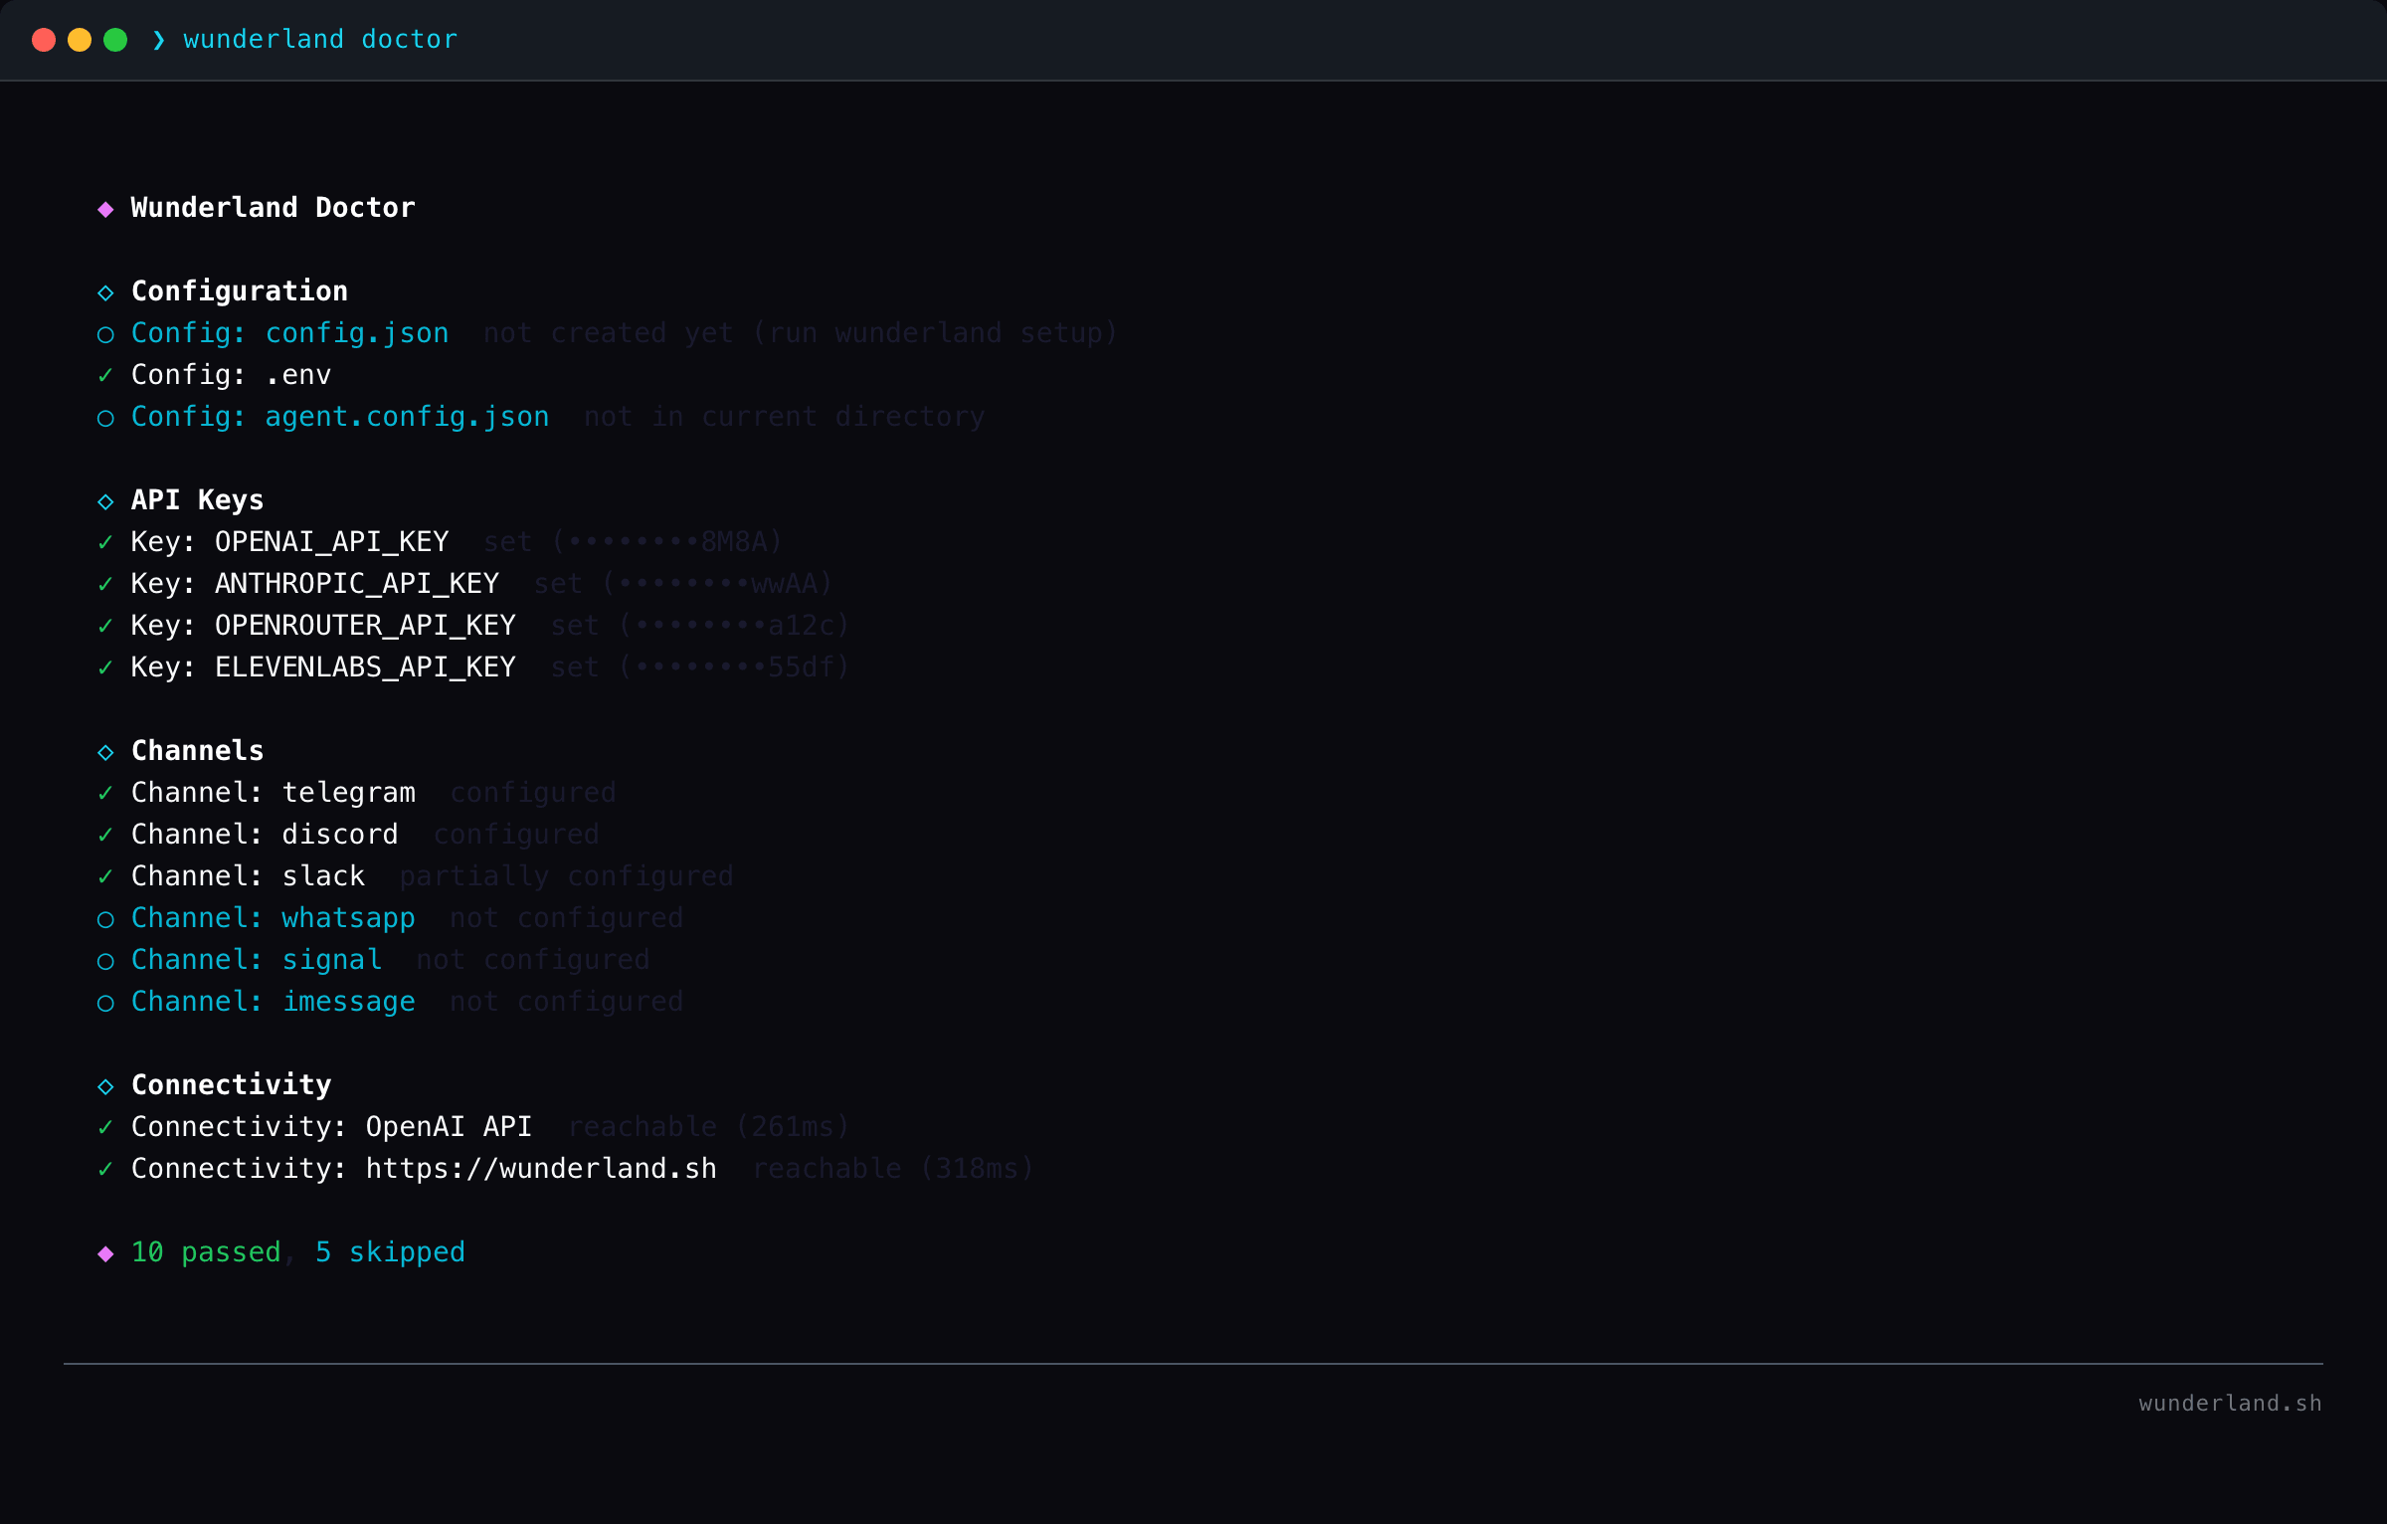Select the wunderland doctor title text
This screenshot has height=1524, width=2387.
[x=319, y=40]
